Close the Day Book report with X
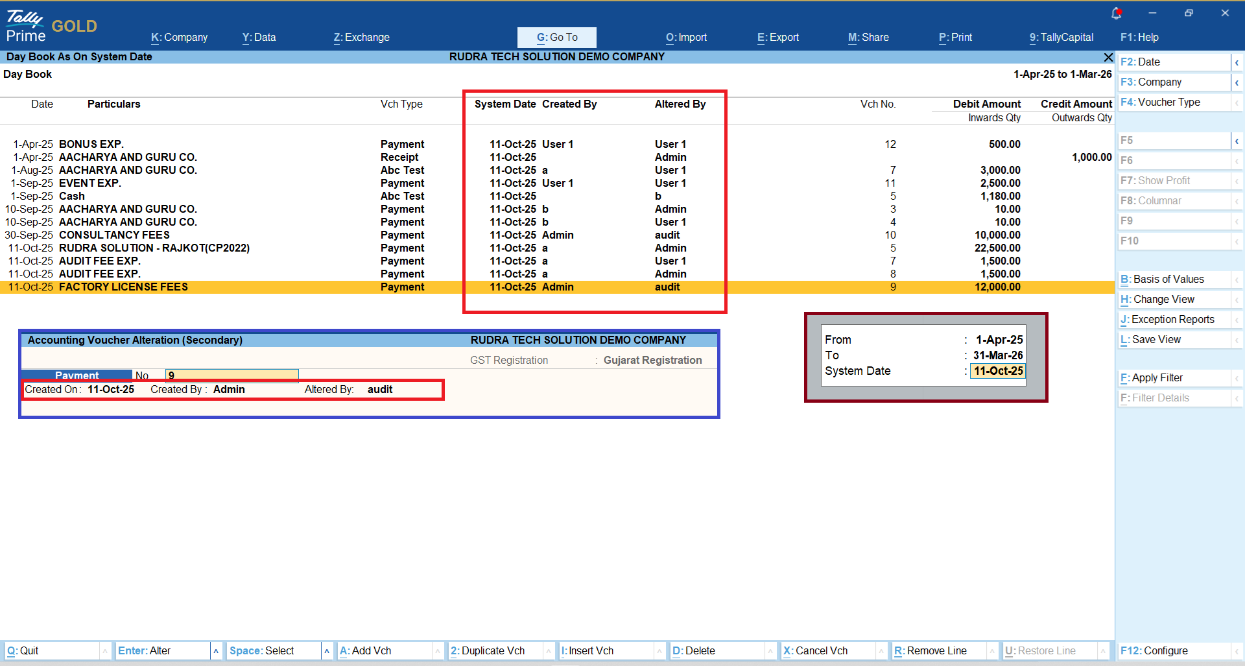 (1108, 57)
